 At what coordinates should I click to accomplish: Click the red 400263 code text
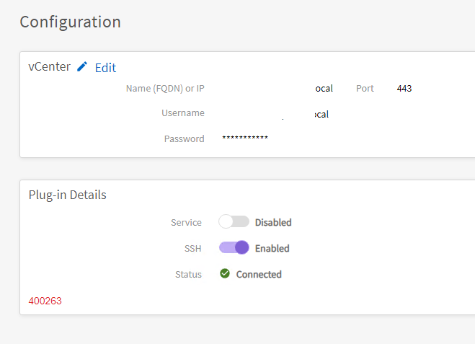coord(45,301)
